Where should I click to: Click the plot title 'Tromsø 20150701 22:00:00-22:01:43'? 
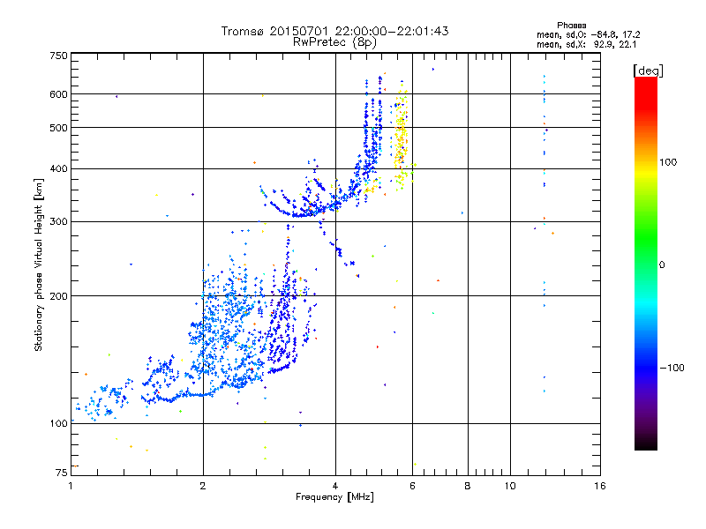tap(334, 31)
